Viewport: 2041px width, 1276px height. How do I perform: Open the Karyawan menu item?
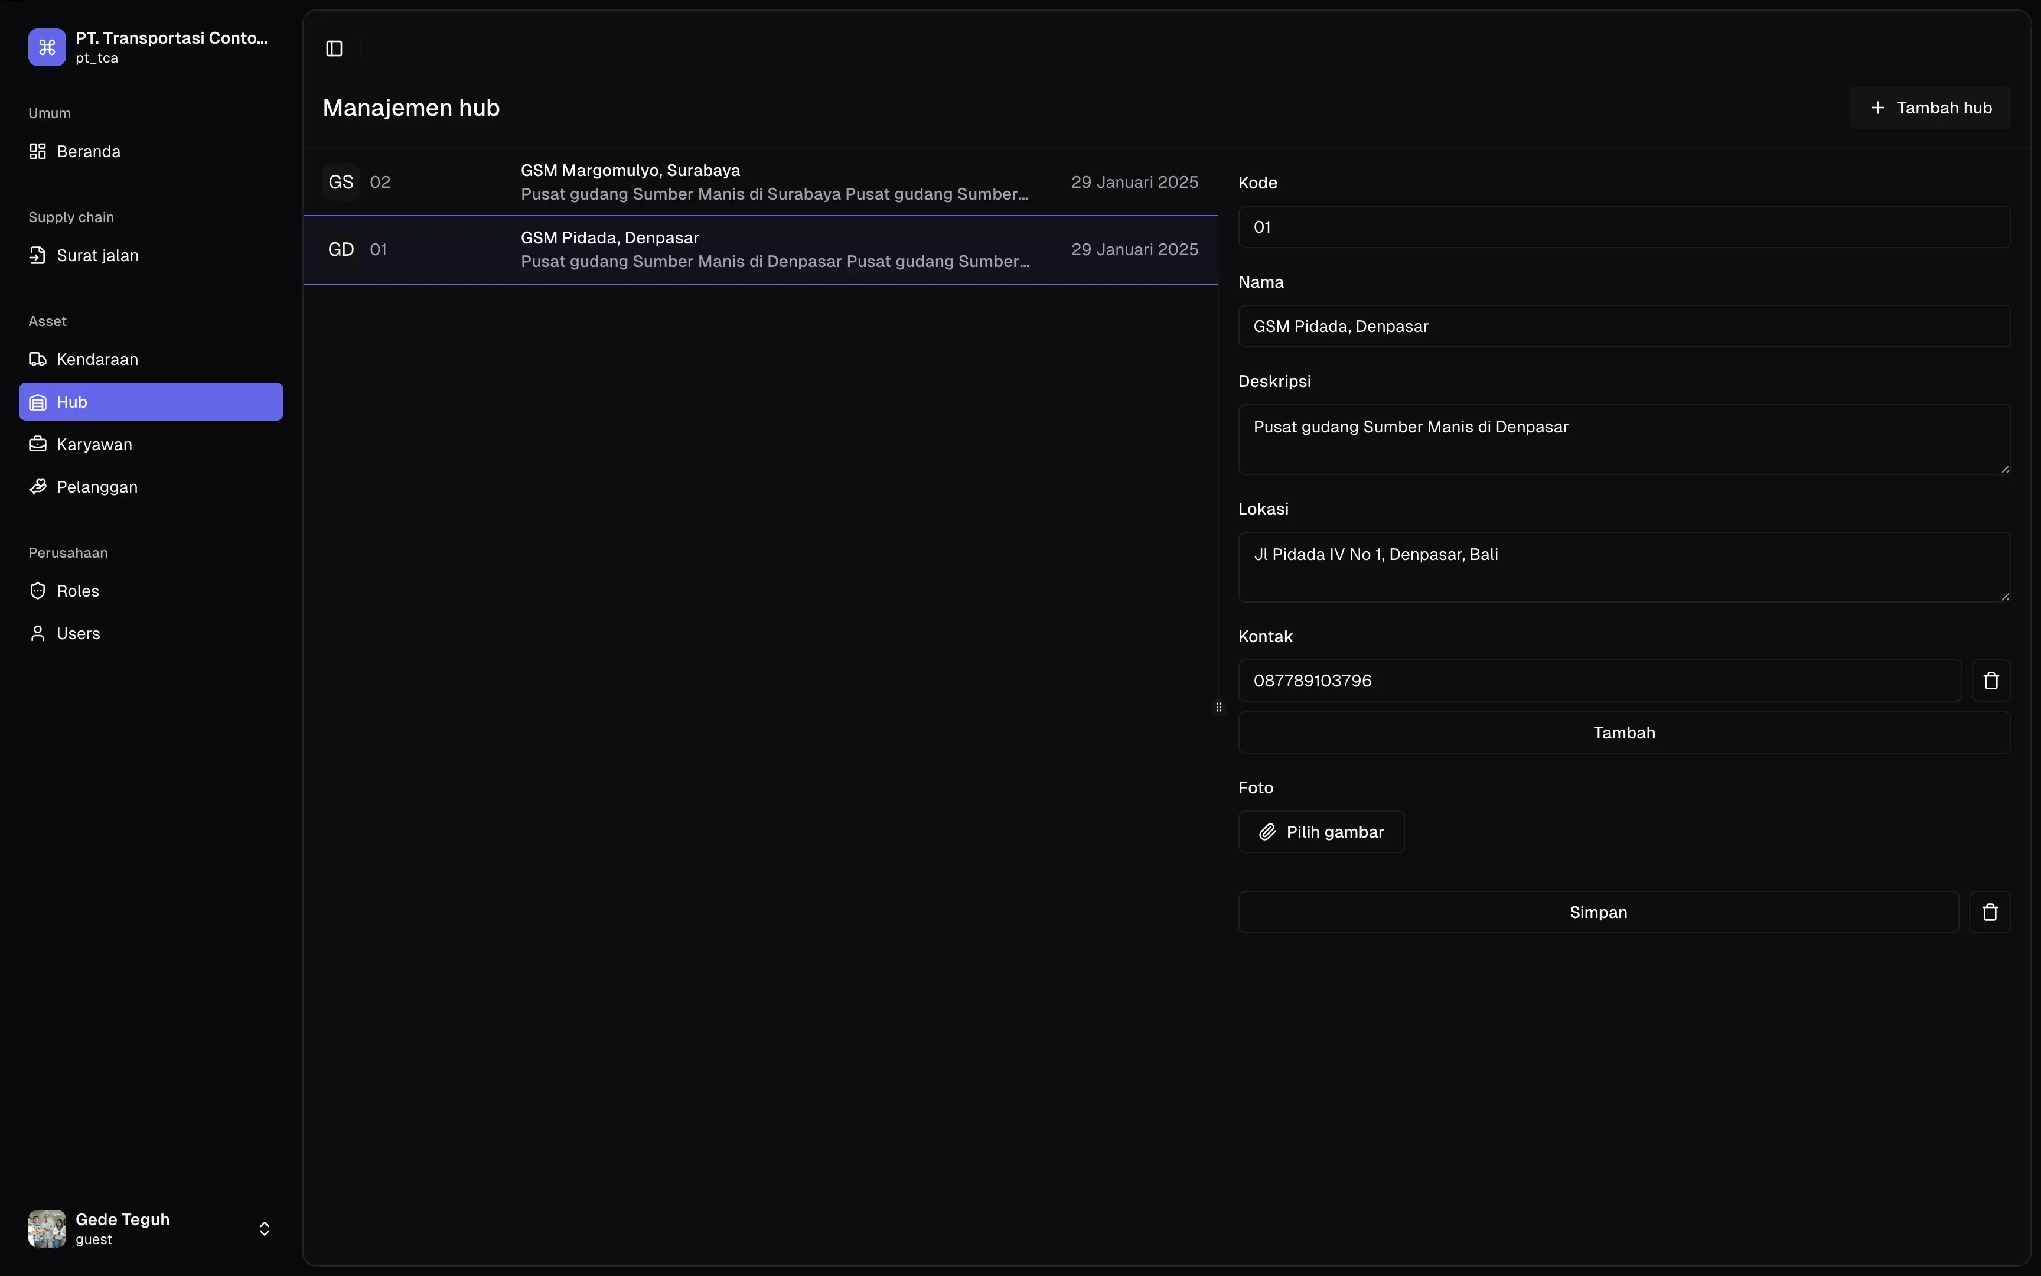tap(94, 445)
